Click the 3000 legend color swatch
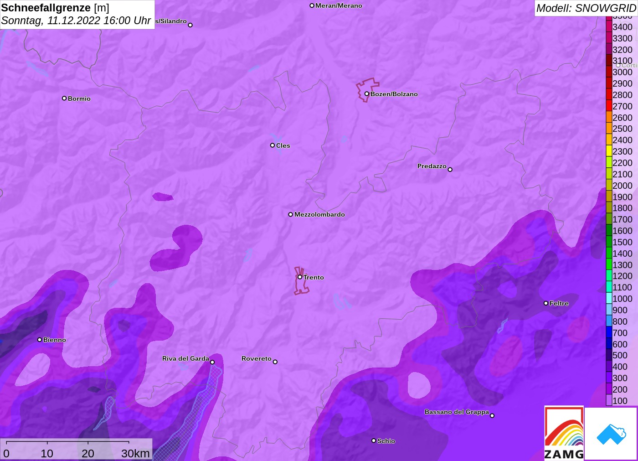 pyautogui.click(x=609, y=72)
